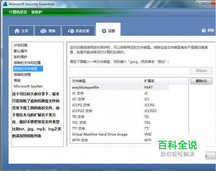This screenshot has height=171, width=216.
Task: Click the VHD extension cell
Action: (148, 134)
